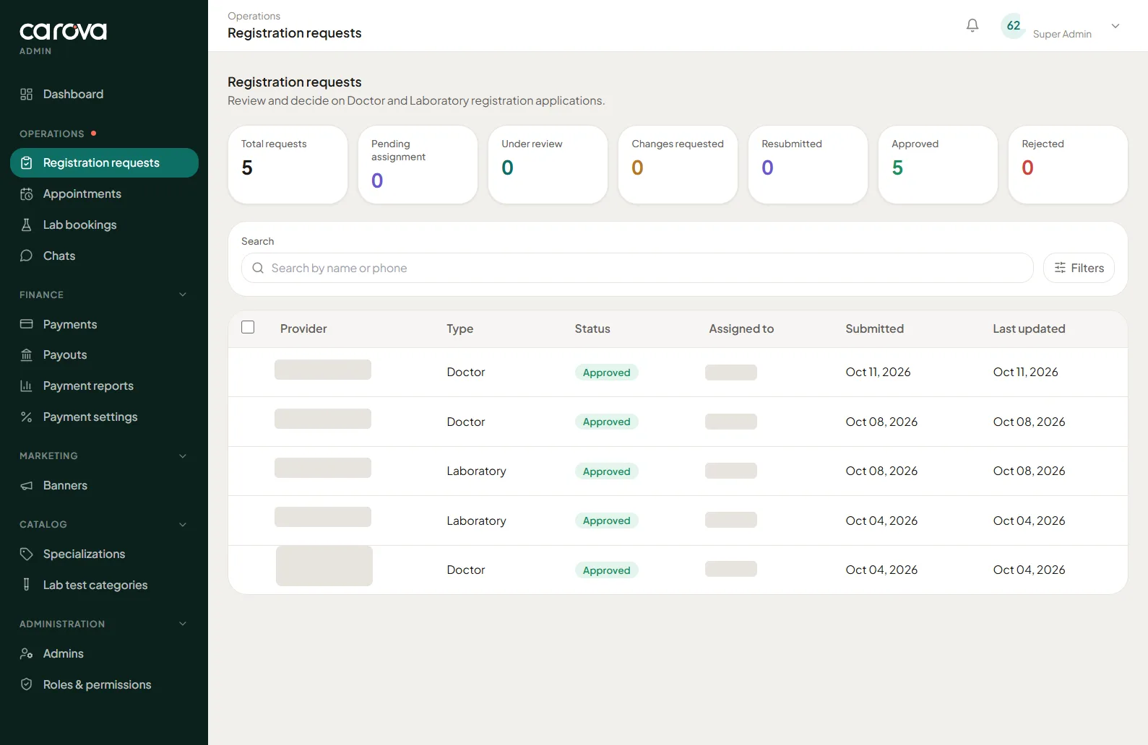The height and width of the screenshot is (745, 1148).
Task: Click the Payments card icon
Action: [27, 324]
